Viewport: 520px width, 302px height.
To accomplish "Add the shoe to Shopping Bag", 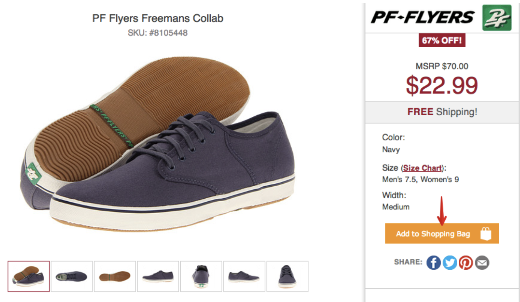I will (x=442, y=234).
